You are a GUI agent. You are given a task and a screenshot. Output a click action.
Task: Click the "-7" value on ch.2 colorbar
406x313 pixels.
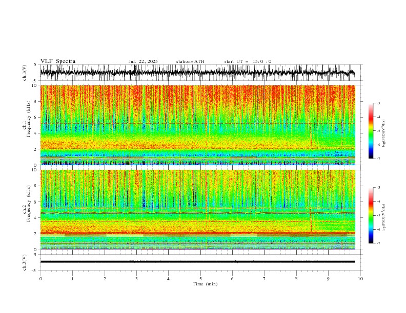pos(378,243)
